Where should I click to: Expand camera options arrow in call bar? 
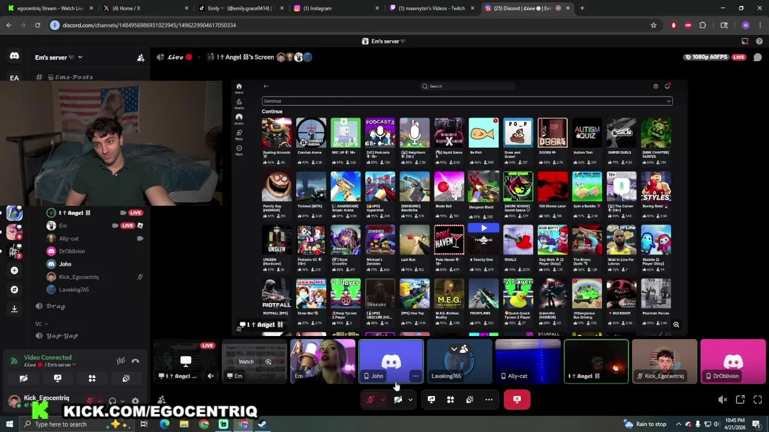[411, 400]
